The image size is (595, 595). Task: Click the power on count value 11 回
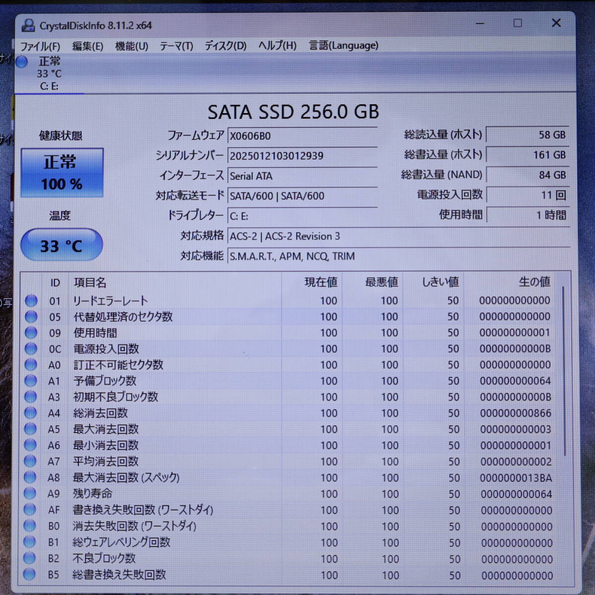click(528, 195)
